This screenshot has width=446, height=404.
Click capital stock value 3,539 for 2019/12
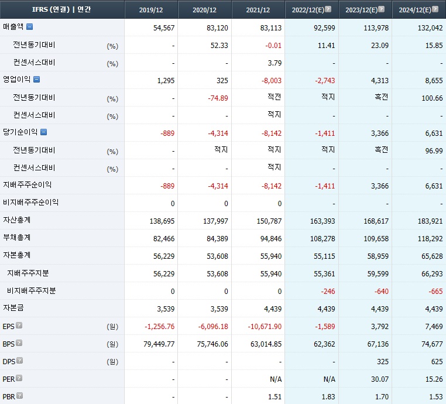click(166, 309)
